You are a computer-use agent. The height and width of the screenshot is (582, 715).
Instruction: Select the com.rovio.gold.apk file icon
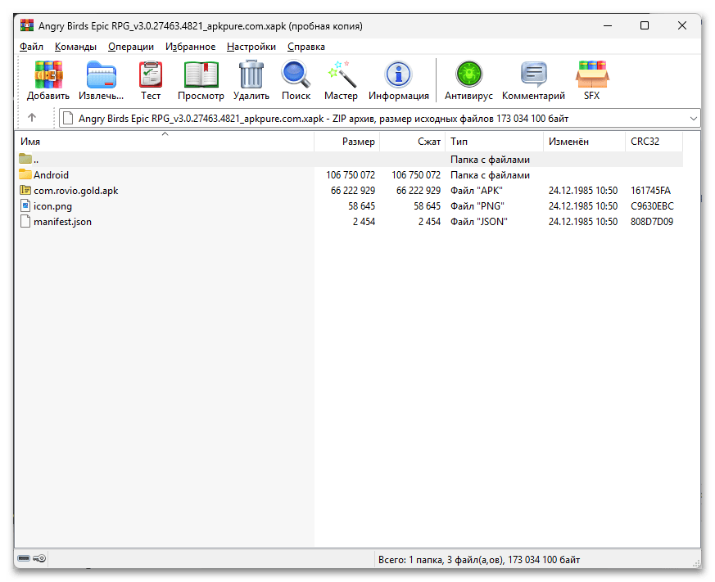point(25,190)
